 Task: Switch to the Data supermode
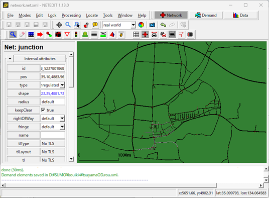[x=241, y=15]
